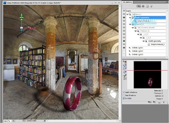Switch 3D panel to the lights filter
169x123 pixels.
[151, 6]
